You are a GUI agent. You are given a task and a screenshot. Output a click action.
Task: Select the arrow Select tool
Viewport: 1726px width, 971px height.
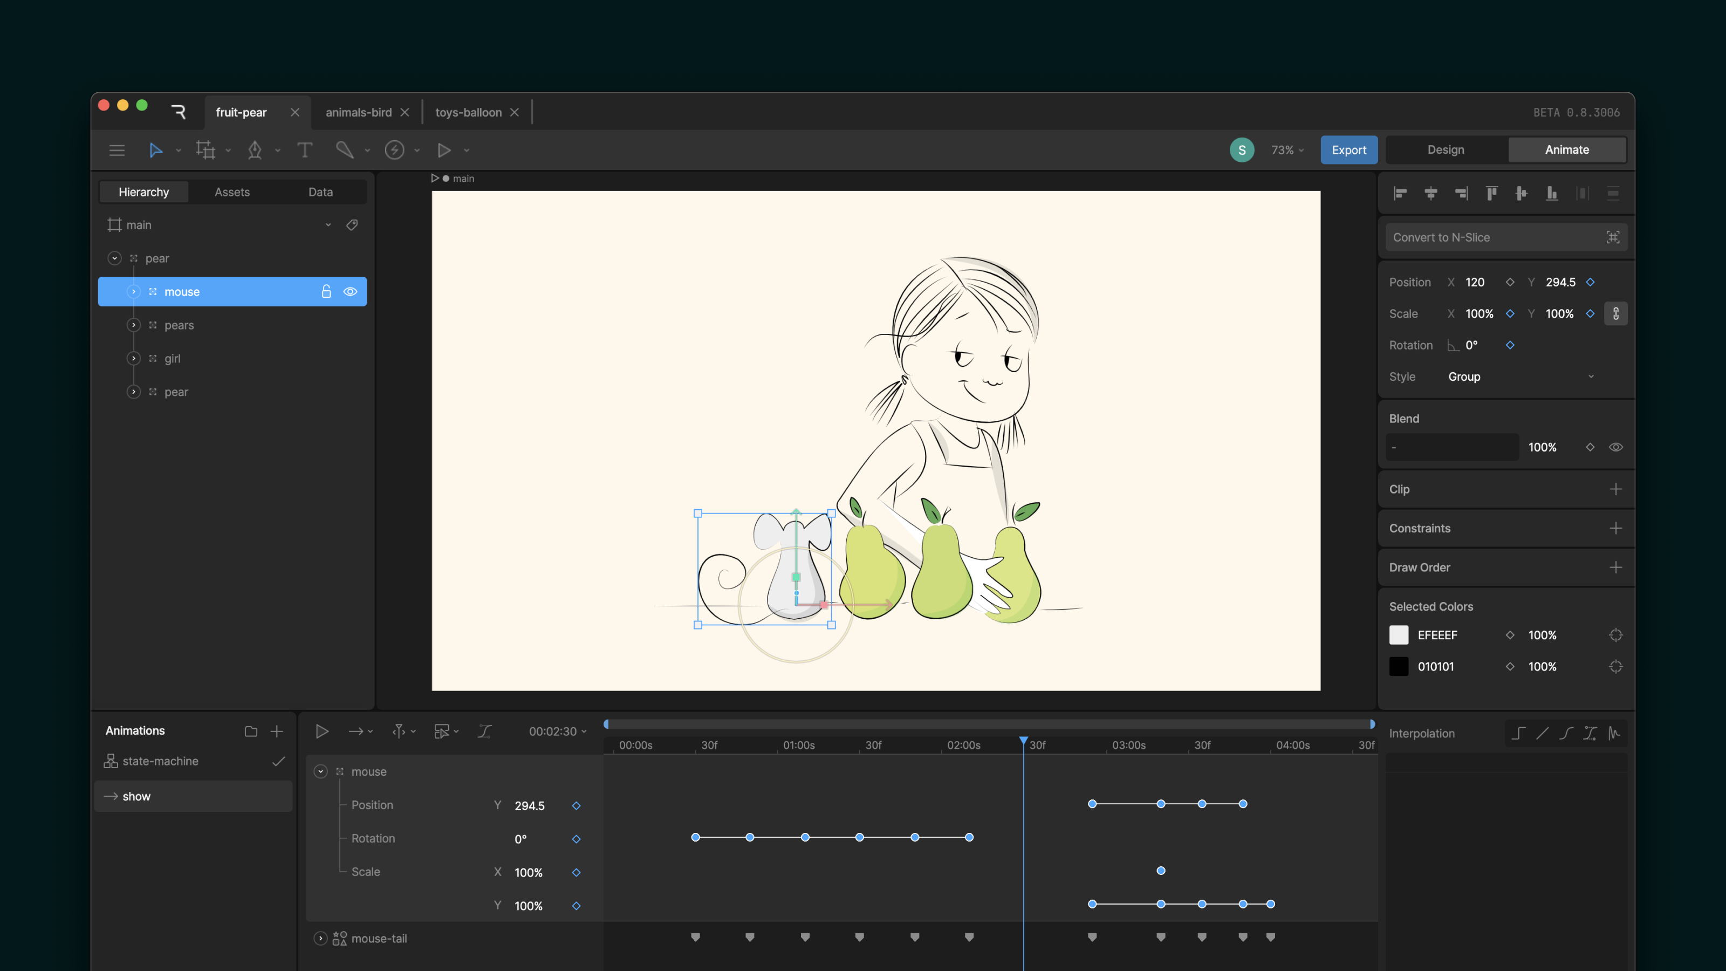coord(155,150)
